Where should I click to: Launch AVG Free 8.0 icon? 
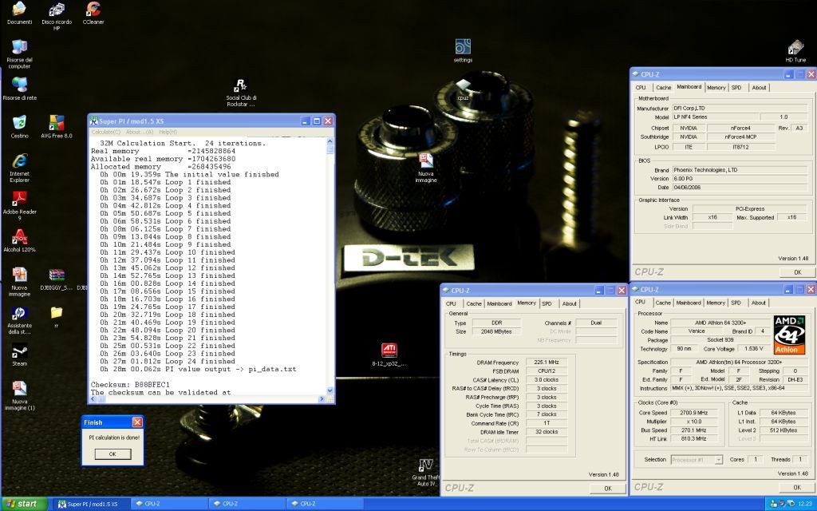coord(57,127)
